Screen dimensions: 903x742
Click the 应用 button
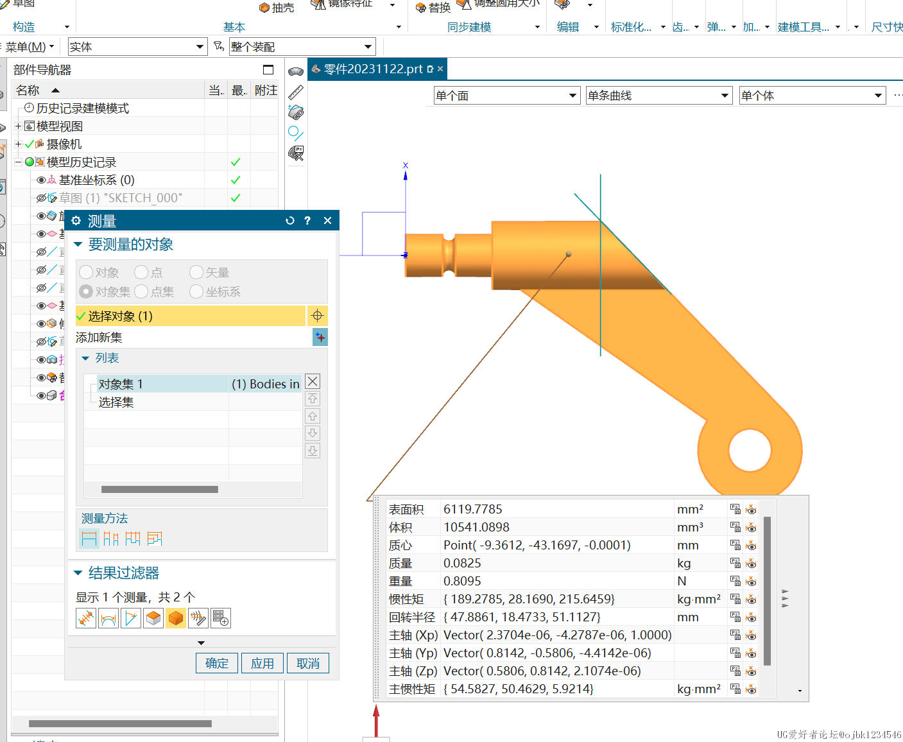[x=262, y=663]
